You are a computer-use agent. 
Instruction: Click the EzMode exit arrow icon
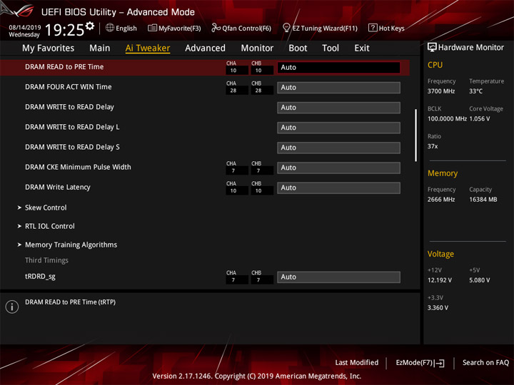(440, 363)
